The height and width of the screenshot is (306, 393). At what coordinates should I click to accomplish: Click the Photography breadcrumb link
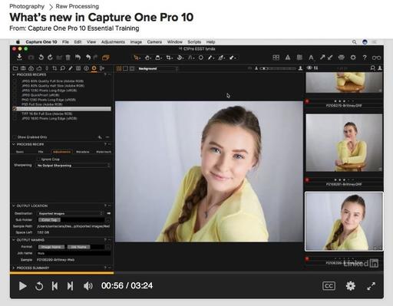pos(27,6)
